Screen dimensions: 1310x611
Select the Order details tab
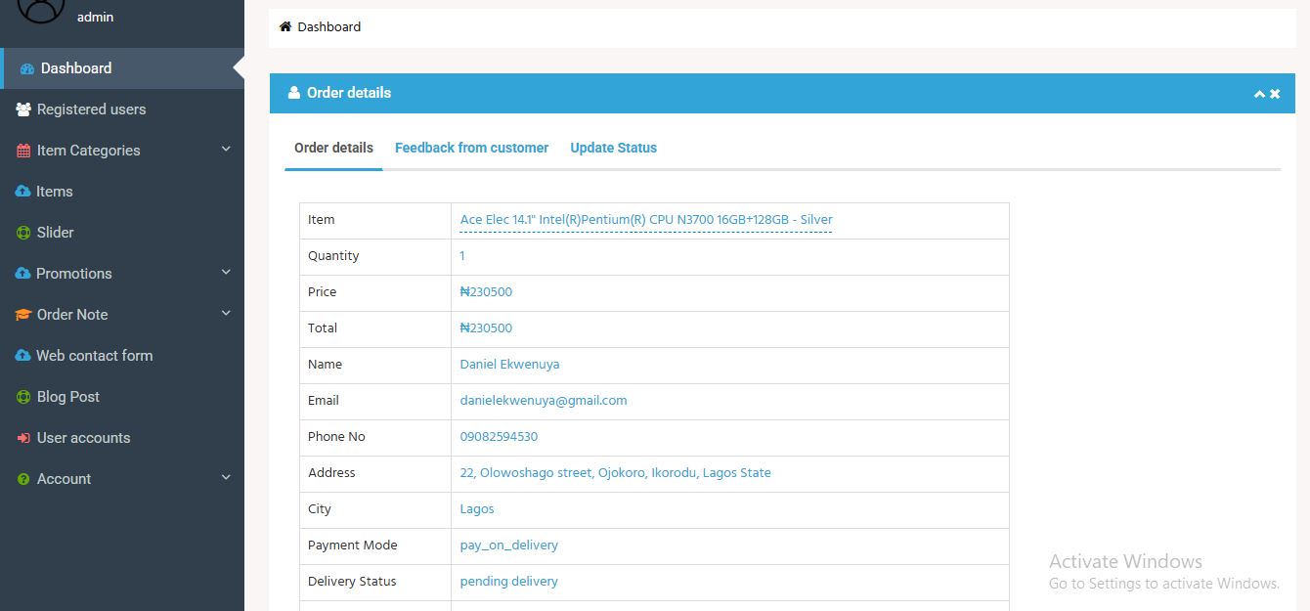333,149
